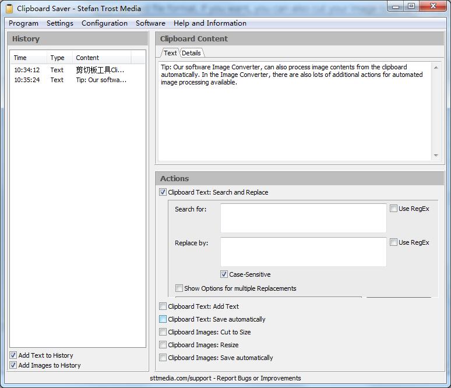Select the 10:34:12 history entry

tap(77, 70)
